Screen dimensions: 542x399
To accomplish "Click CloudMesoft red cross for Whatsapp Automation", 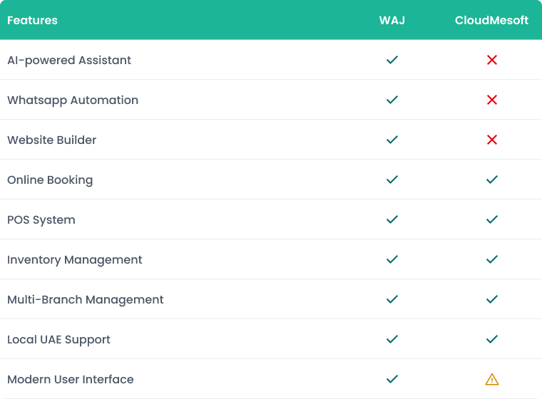I will 492,100.
